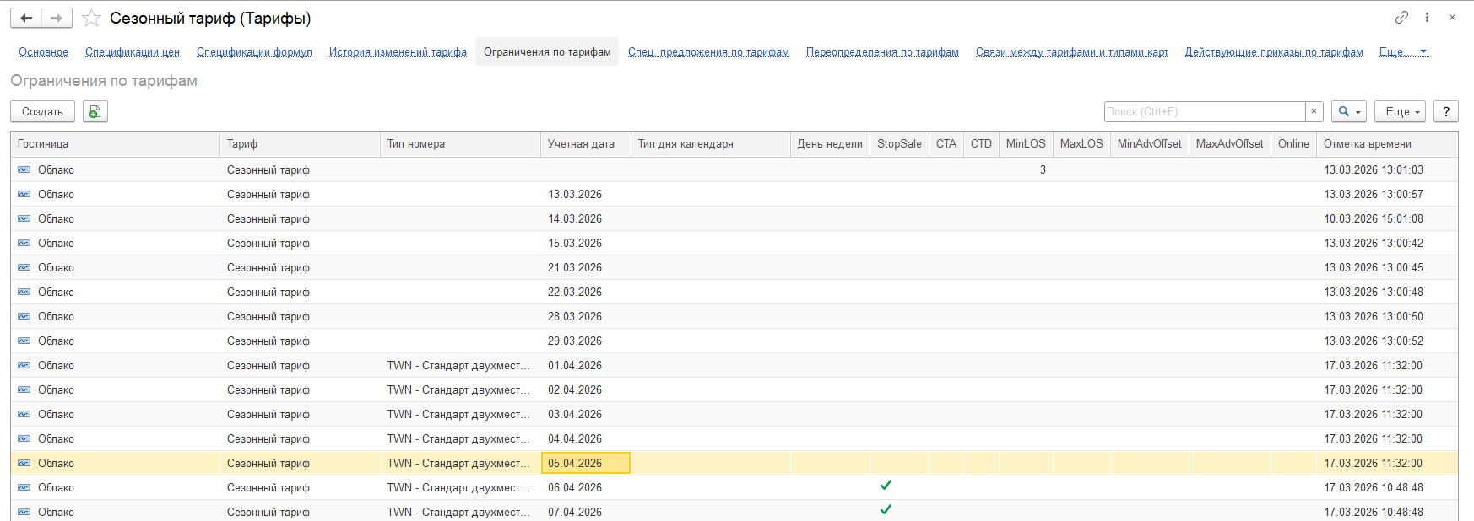Open Спец. предложения по тарифам tab
The width and height of the screenshot is (1474, 521).
click(708, 51)
